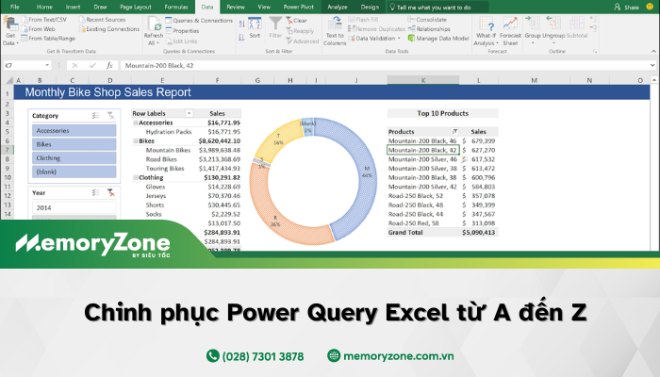
Task: Open the Get Data menu
Action: 10,31
